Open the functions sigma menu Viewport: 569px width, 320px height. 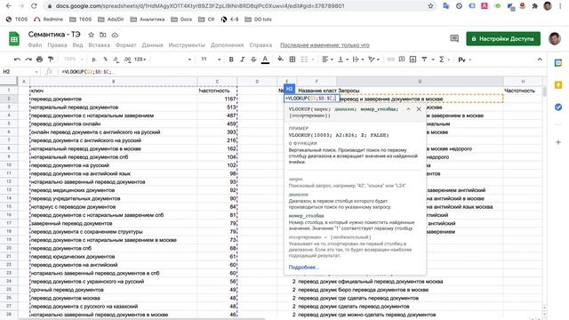click(442, 60)
